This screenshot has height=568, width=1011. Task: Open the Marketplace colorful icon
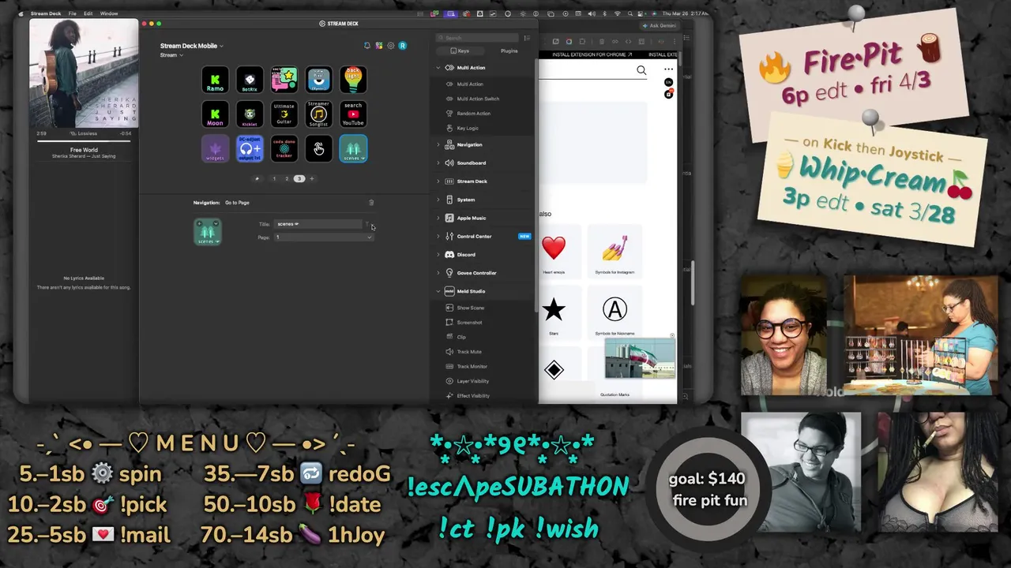(379, 46)
